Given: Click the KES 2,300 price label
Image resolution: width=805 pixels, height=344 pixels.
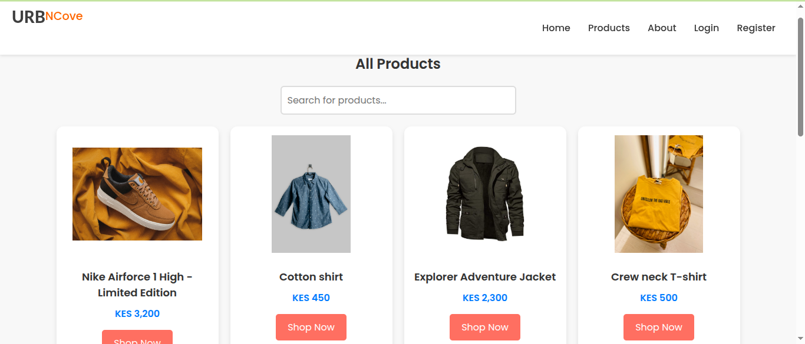Looking at the screenshot, I should [x=485, y=298].
